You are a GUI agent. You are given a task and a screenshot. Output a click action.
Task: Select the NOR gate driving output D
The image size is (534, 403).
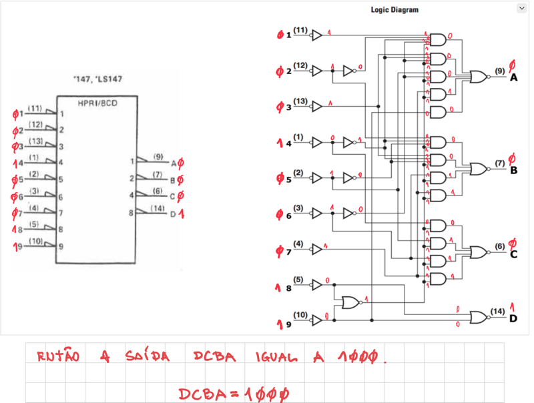[x=479, y=317]
